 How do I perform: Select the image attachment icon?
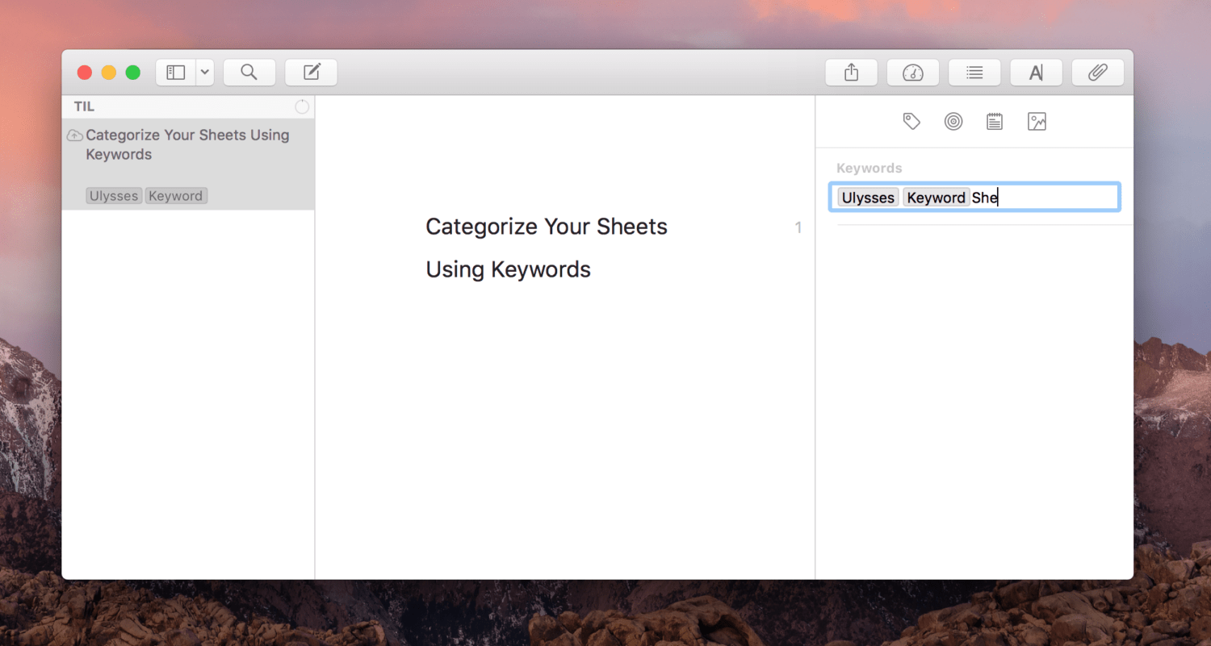pos(1037,122)
